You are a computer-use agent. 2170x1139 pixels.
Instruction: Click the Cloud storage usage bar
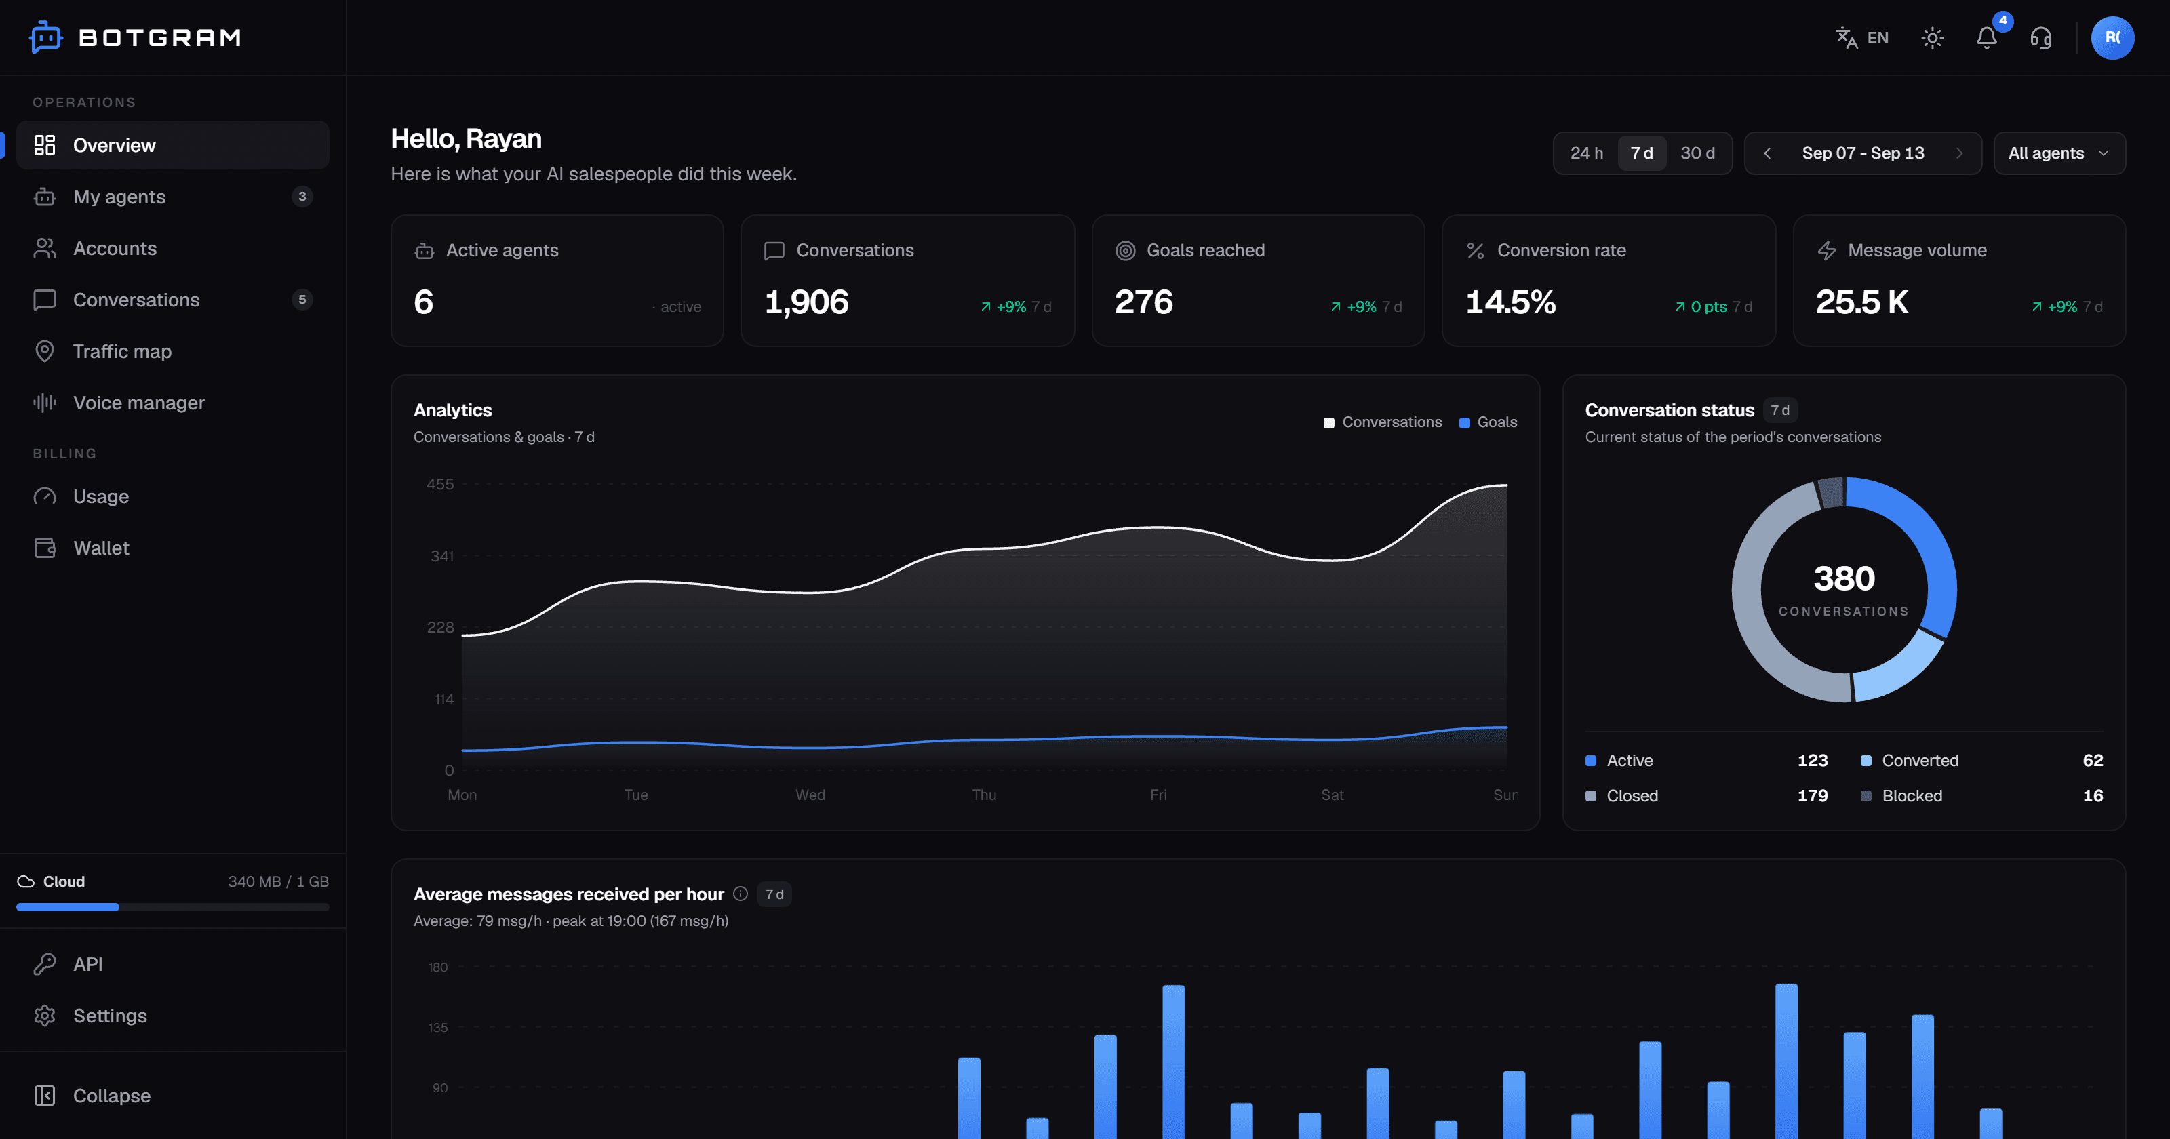(173, 906)
